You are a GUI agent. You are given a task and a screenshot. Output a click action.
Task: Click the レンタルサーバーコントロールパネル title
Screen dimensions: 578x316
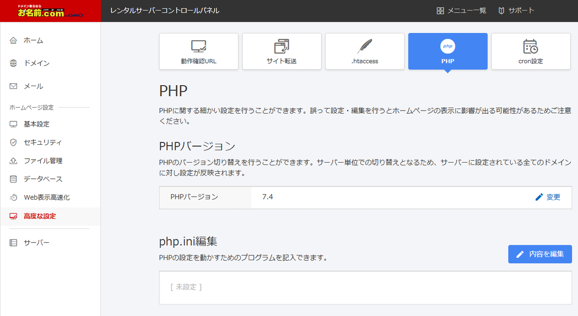point(165,11)
